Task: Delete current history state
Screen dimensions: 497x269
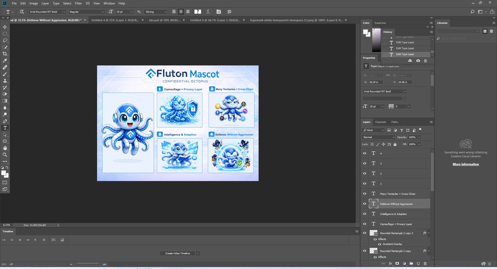Action: pyautogui.click(x=425, y=61)
